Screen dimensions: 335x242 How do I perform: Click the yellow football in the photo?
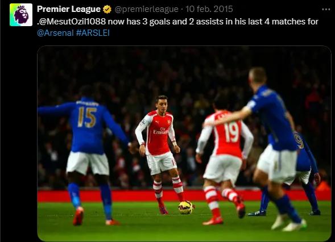185,207
